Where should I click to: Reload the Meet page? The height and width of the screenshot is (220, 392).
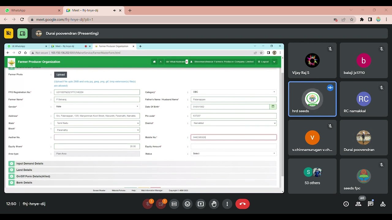point(22,19)
